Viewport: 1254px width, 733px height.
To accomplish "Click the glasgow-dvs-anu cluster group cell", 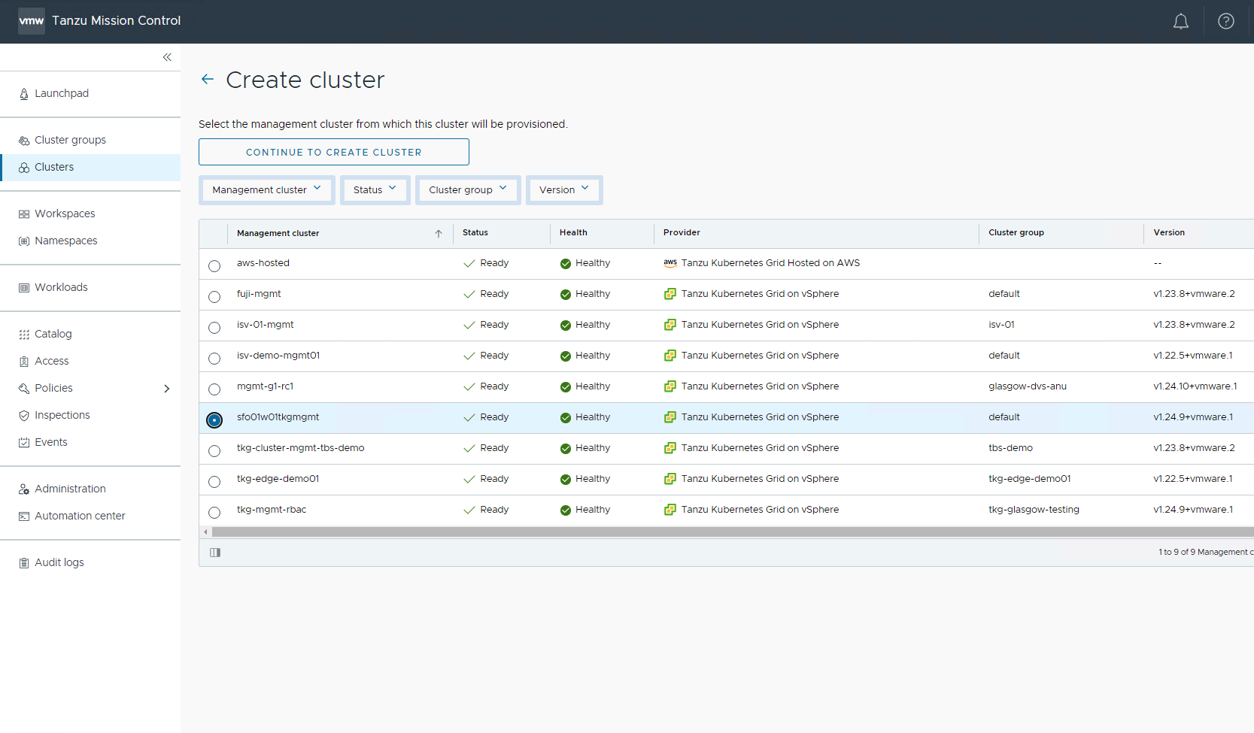I will point(1028,386).
